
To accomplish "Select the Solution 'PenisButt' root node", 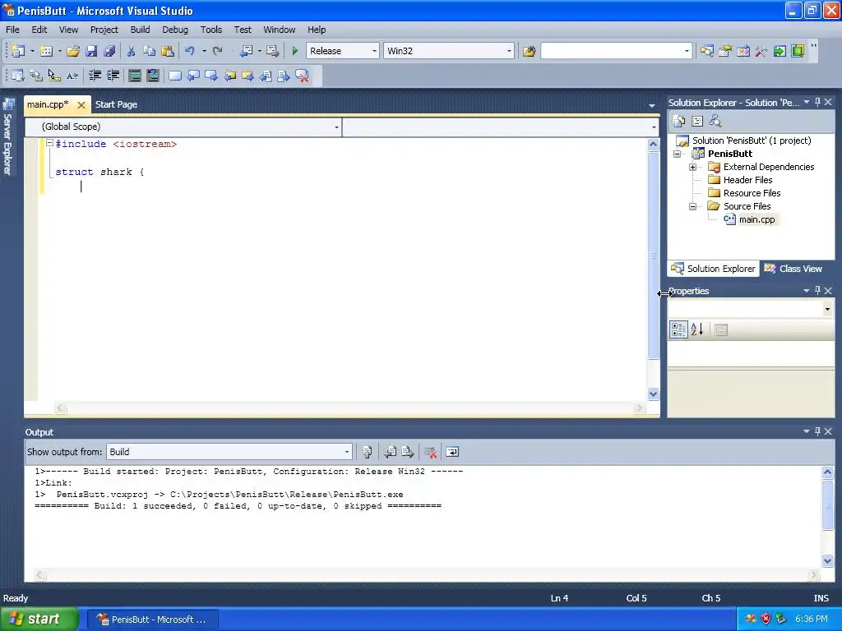I will click(752, 140).
